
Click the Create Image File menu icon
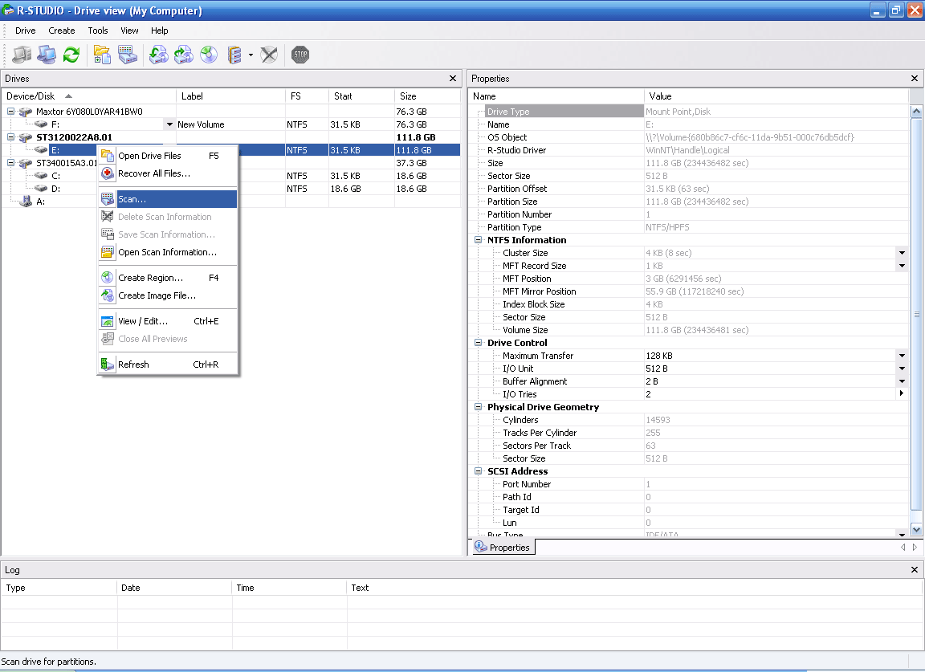point(108,295)
